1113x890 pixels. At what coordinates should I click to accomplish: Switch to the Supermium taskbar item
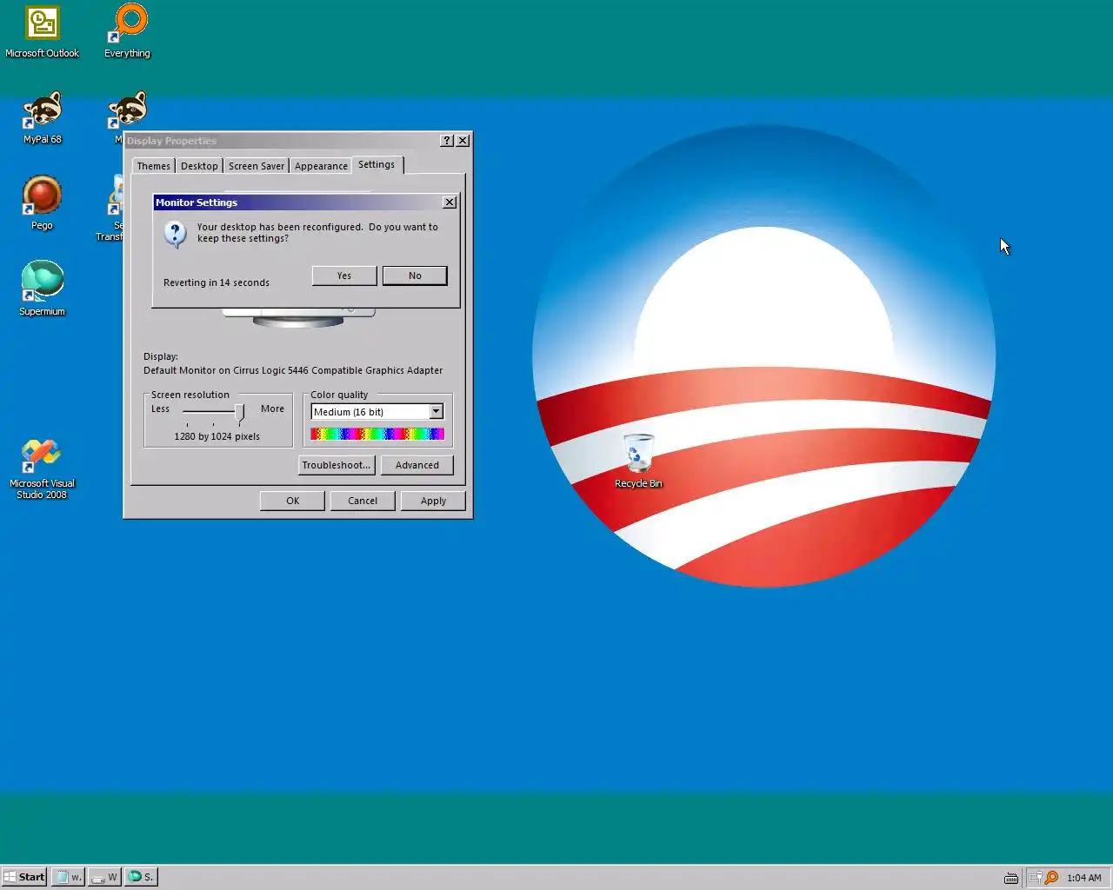pyautogui.click(x=141, y=877)
